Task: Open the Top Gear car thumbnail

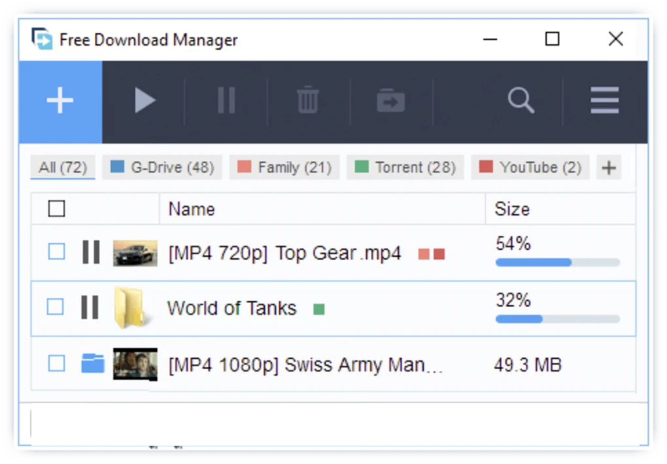Action: (x=135, y=254)
